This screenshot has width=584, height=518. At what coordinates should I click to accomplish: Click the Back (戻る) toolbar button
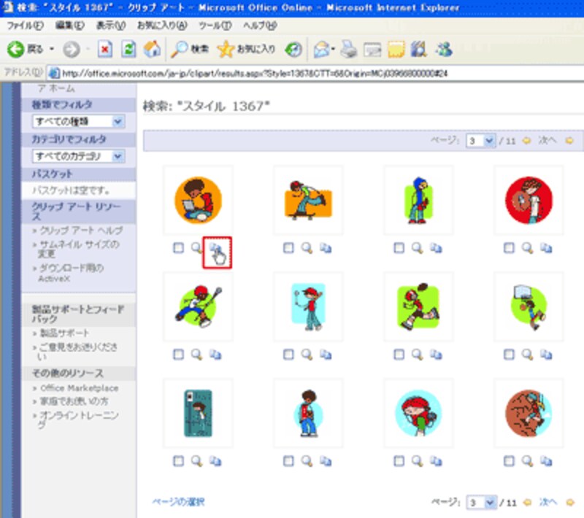[25, 49]
